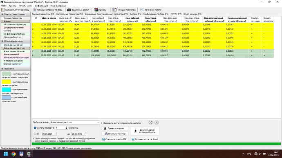Click 'Прочитать архив' button
This screenshot has width=282, height=158.
pos(115,128)
